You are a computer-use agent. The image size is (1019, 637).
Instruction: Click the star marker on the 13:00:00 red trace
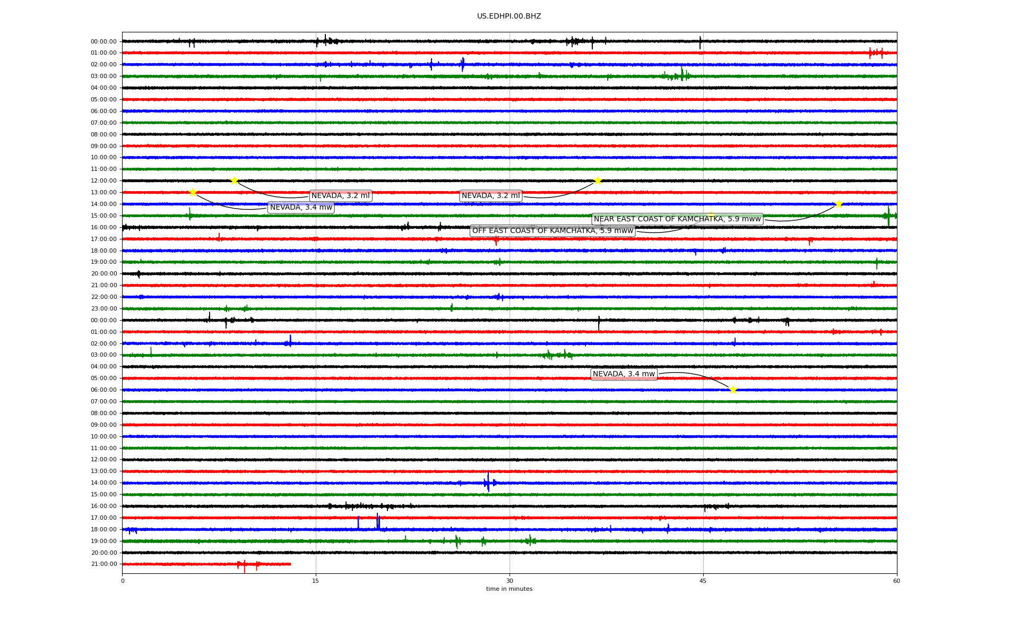193,192
